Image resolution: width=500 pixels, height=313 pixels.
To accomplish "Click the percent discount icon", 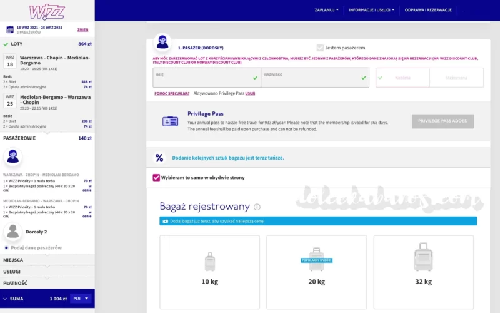I will coord(159,158).
